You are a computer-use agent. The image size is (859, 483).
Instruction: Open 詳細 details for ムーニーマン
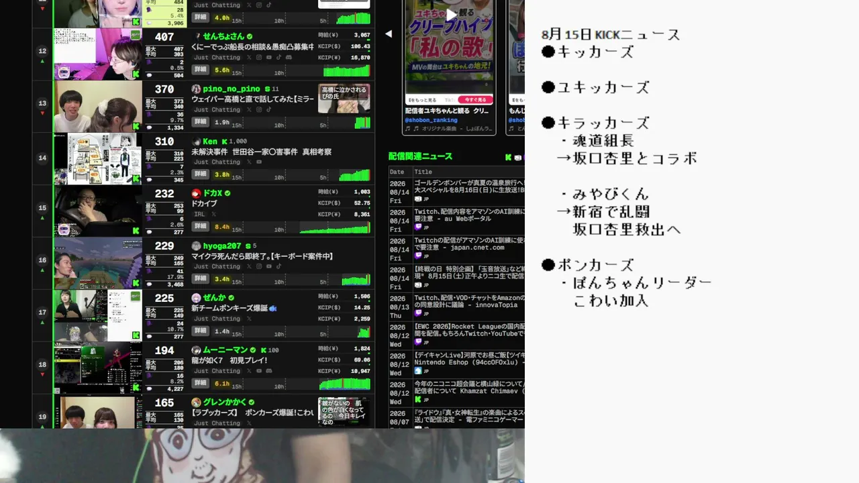[x=201, y=384]
